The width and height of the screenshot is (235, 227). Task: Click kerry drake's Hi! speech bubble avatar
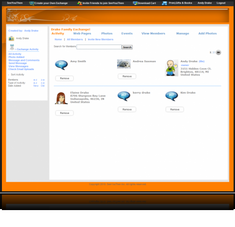click(124, 96)
